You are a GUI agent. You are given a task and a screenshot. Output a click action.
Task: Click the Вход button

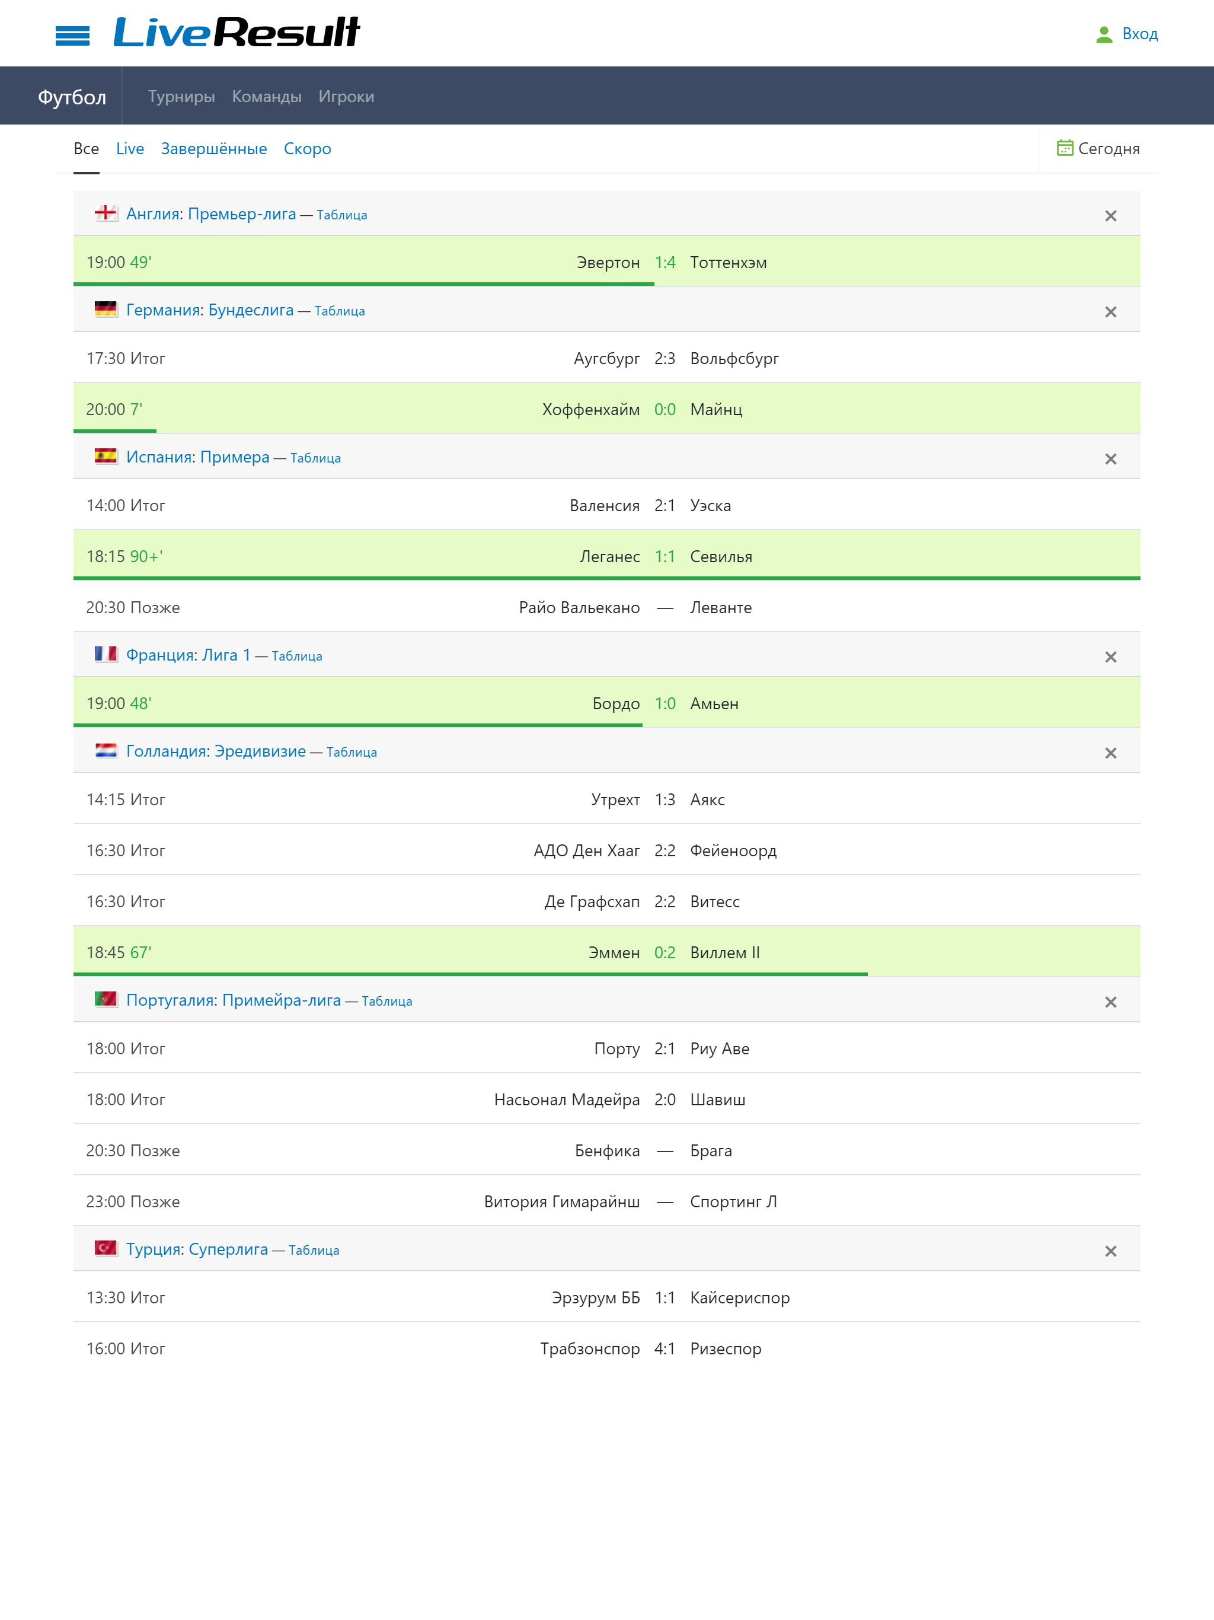[1127, 33]
